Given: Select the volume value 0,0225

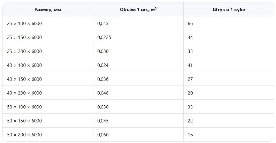Looking at the screenshot, I should [104, 37].
